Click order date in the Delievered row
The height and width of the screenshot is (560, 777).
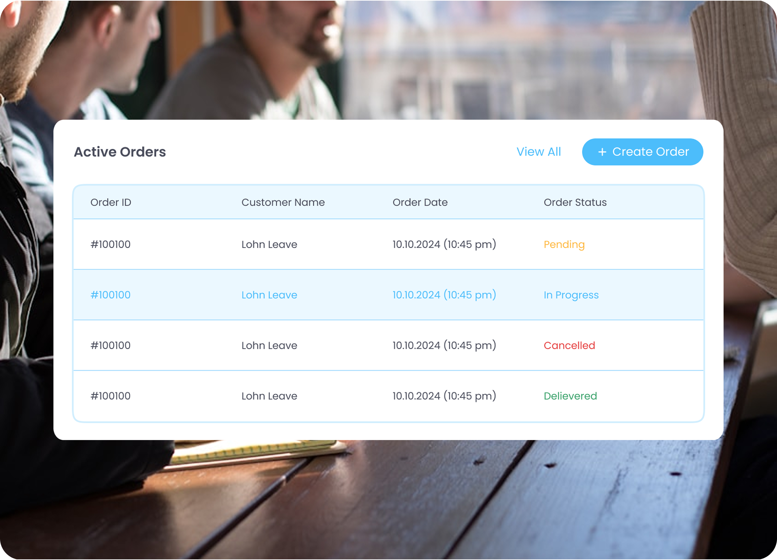tap(444, 396)
